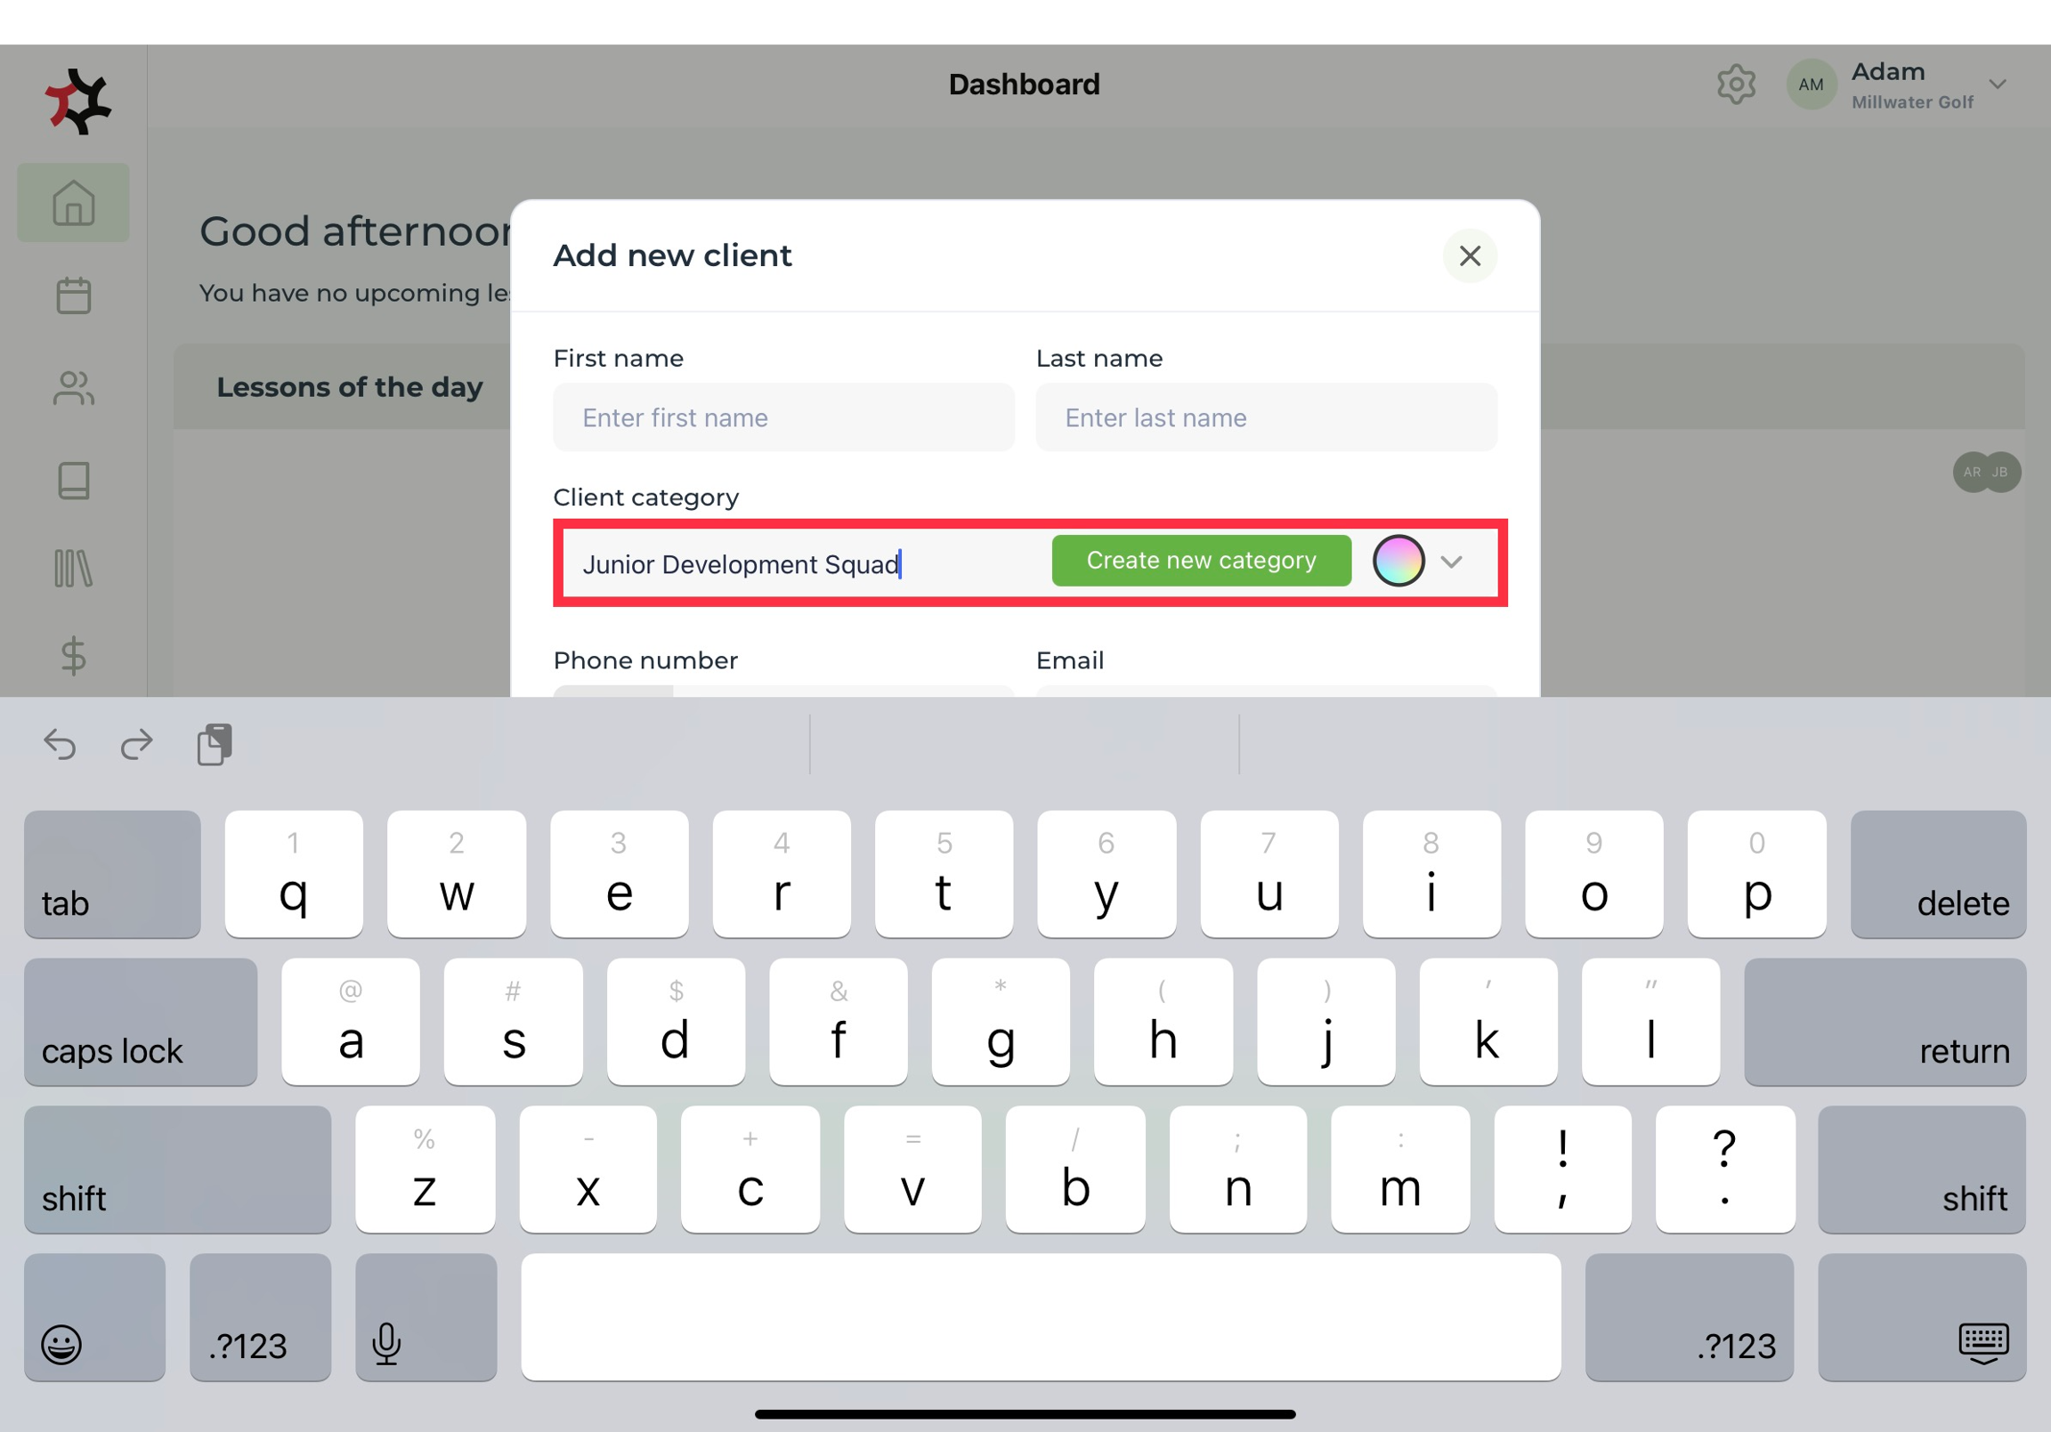Image resolution: width=2051 pixels, height=1432 pixels.
Task: Toggle the caps lock key
Action: (141, 1022)
